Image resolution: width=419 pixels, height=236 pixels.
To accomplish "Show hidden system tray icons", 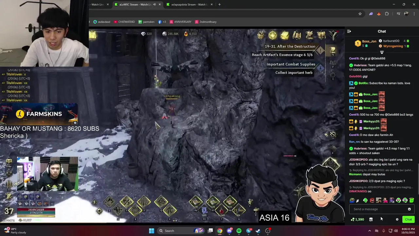I will pos(370,231).
